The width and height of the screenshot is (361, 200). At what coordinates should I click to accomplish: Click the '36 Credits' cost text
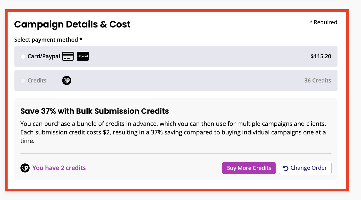click(318, 81)
